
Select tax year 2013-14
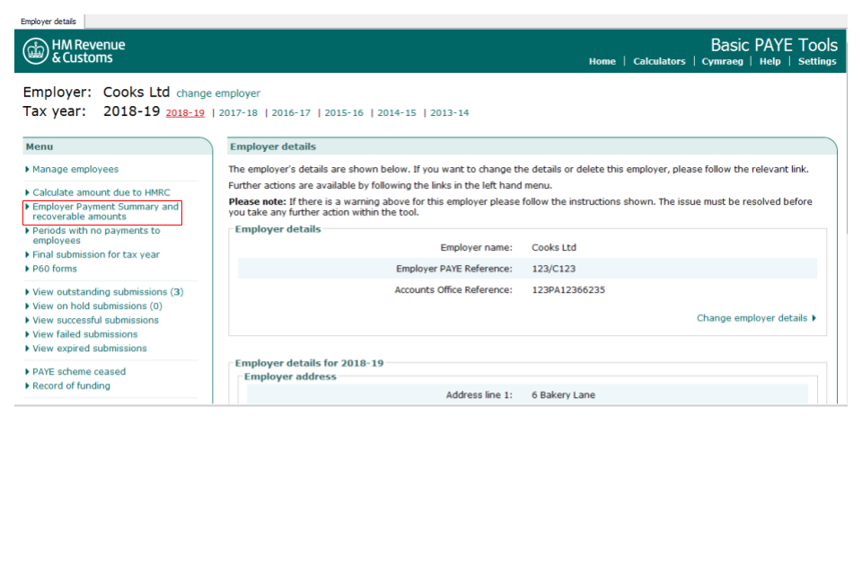pos(449,113)
